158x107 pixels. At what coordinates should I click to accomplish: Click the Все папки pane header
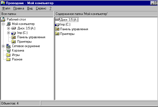point(27,14)
